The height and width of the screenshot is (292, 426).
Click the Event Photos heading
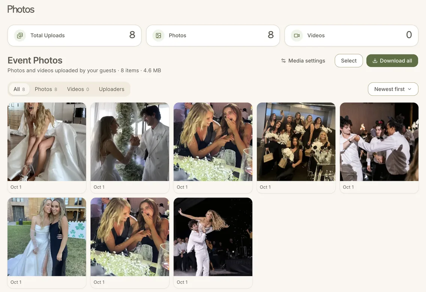35,60
